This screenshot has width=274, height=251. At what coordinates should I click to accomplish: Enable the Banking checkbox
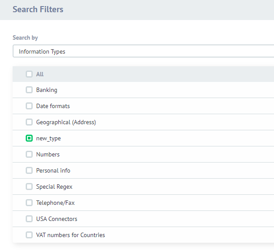tap(29, 90)
